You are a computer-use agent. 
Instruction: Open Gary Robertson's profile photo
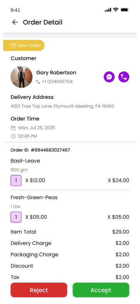point(21,77)
